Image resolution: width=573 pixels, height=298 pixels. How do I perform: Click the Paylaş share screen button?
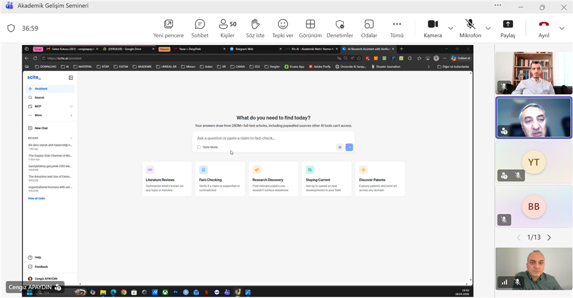pos(508,28)
